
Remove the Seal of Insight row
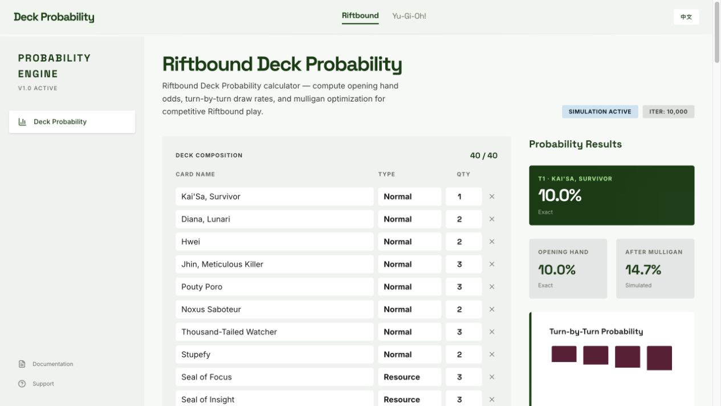[492, 399]
